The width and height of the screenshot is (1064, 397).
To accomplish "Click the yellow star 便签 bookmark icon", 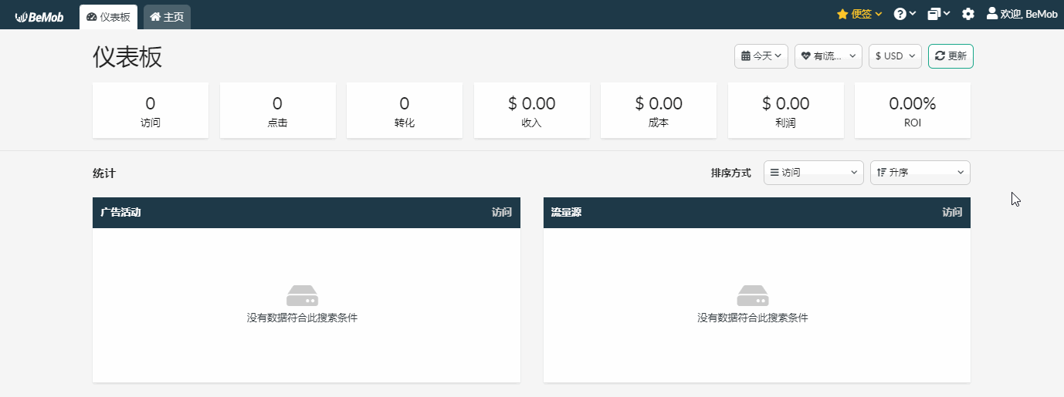I will pyautogui.click(x=842, y=14).
